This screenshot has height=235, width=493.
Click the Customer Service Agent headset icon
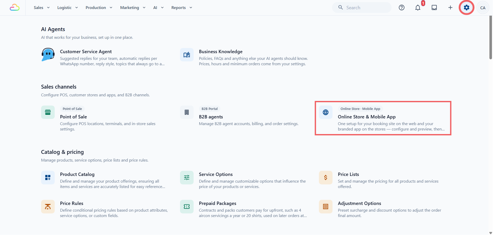pos(48,54)
